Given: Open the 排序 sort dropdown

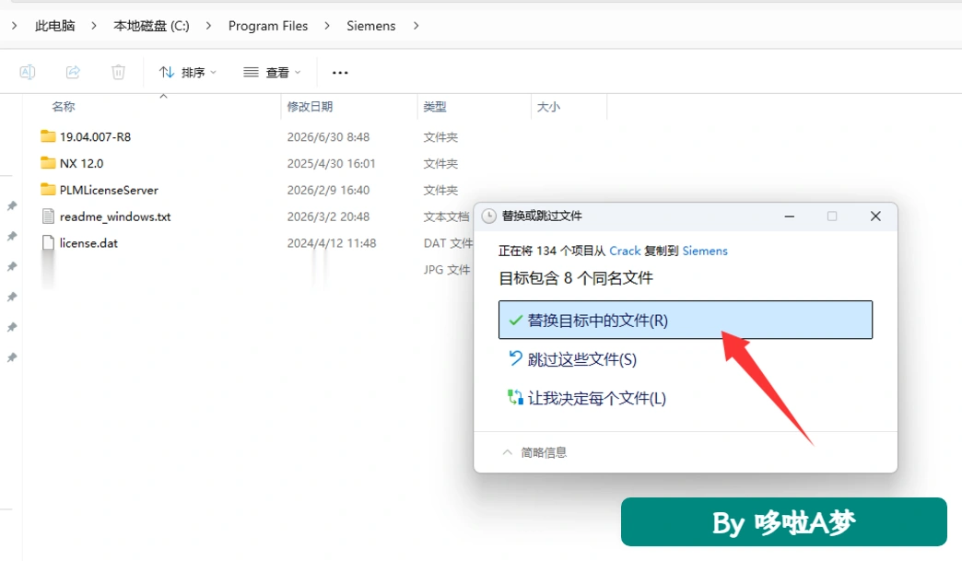Looking at the screenshot, I should pyautogui.click(x=188, y=73).
